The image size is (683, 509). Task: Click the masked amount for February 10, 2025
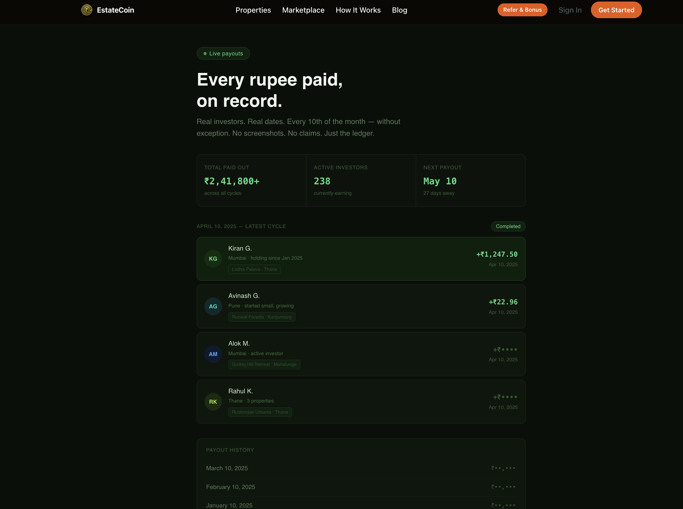point(503,487)
